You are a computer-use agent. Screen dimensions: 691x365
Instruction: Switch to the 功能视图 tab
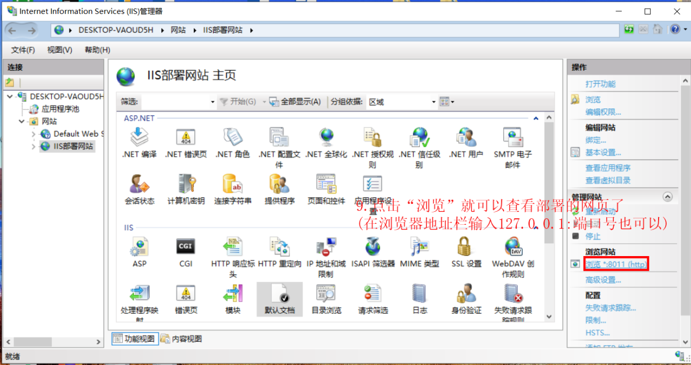(x=134, y=339)
